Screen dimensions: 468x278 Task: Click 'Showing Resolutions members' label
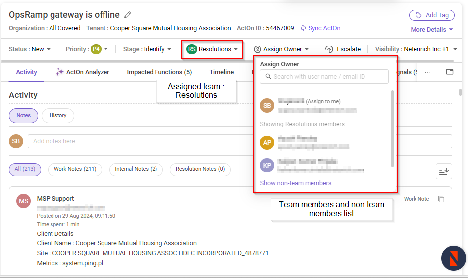pos(303,124)
